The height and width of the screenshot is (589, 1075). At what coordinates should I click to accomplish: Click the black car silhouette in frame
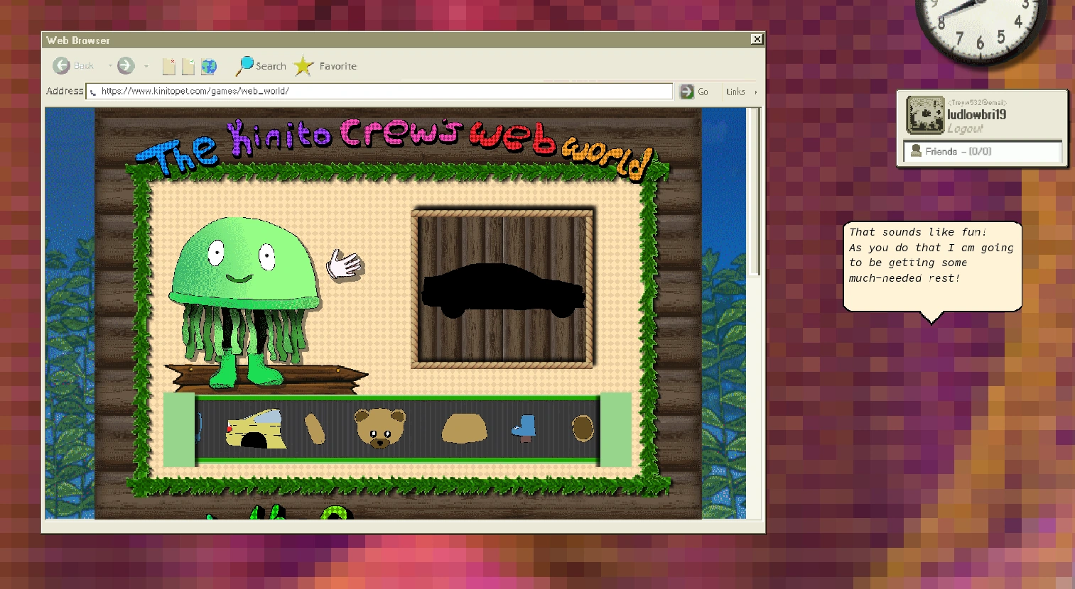point(503,290)
